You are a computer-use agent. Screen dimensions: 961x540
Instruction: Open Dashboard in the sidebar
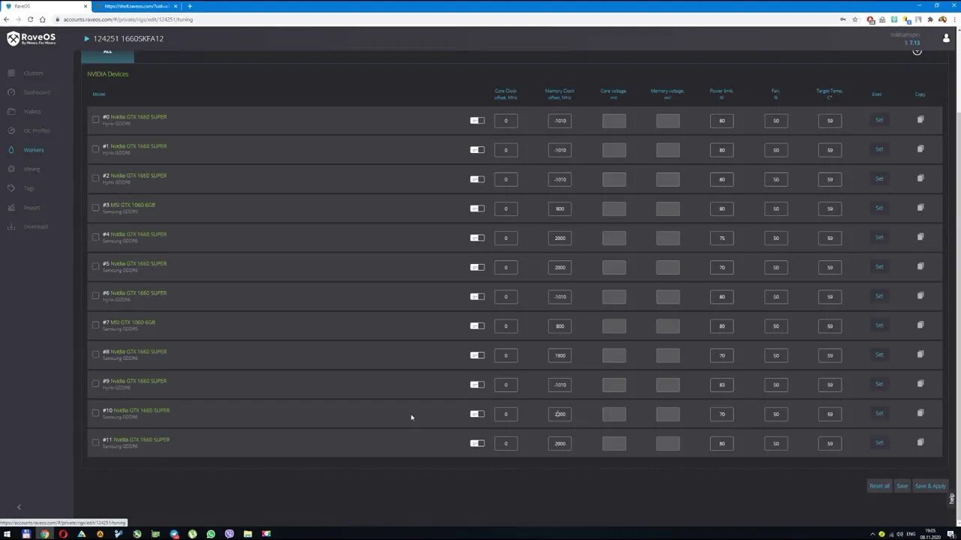pos(37,92)
